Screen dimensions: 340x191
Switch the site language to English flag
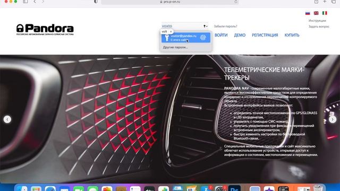316,13
